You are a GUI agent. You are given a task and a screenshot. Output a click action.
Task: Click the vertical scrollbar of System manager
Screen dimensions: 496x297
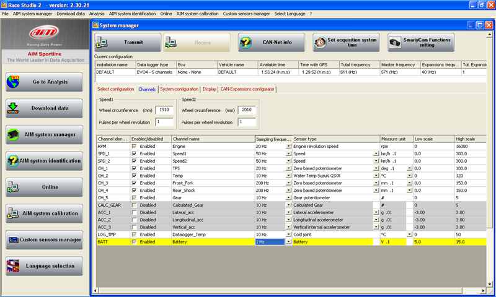click(x=489, y=159)
